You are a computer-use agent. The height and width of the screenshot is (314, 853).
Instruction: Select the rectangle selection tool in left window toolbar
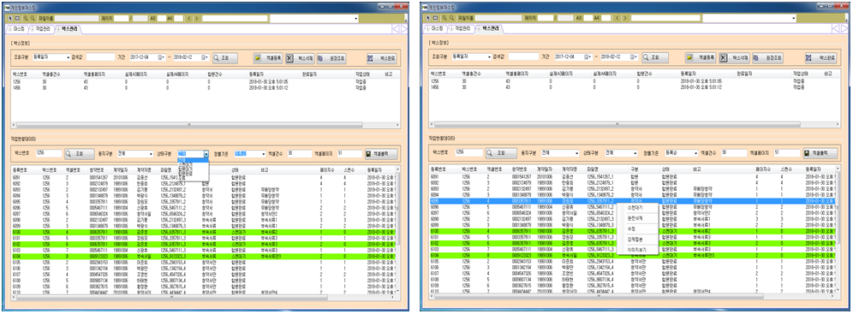click(17, 18)
